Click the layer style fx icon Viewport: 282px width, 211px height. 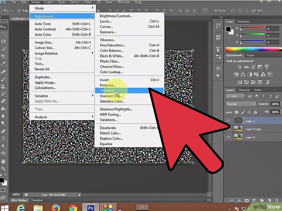coord(239,201)
